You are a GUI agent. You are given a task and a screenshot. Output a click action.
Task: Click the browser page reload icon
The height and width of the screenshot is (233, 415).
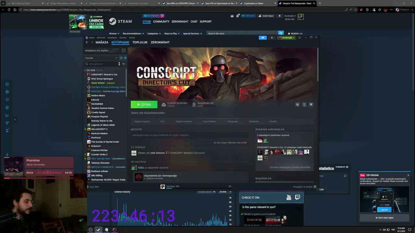click(9, 10)
